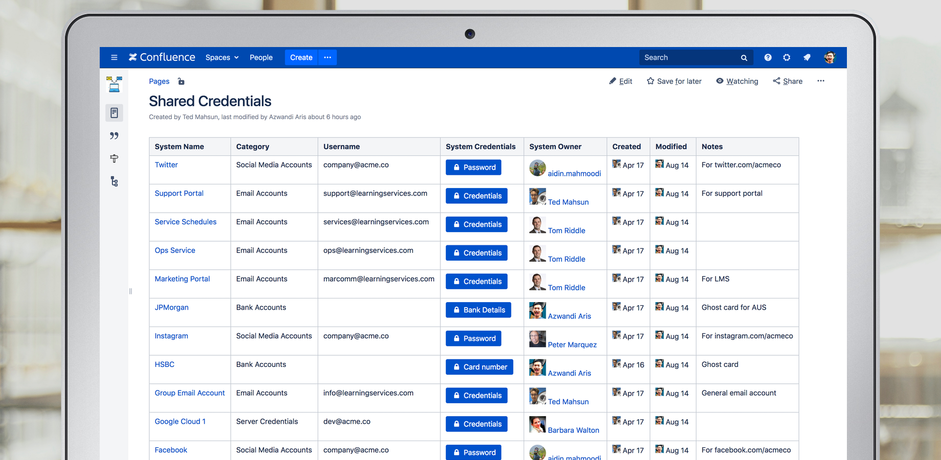Screen dimensions: 941x460
Task: Open the Marketing Portal link
Action: click(x=182, y=279)
